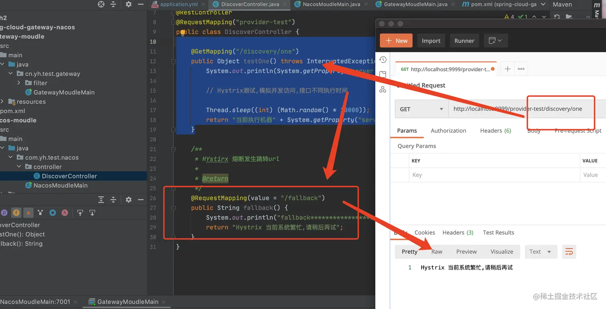Select the Pretty response view
The height and width of the screenshot is (309, 606).
410,252
